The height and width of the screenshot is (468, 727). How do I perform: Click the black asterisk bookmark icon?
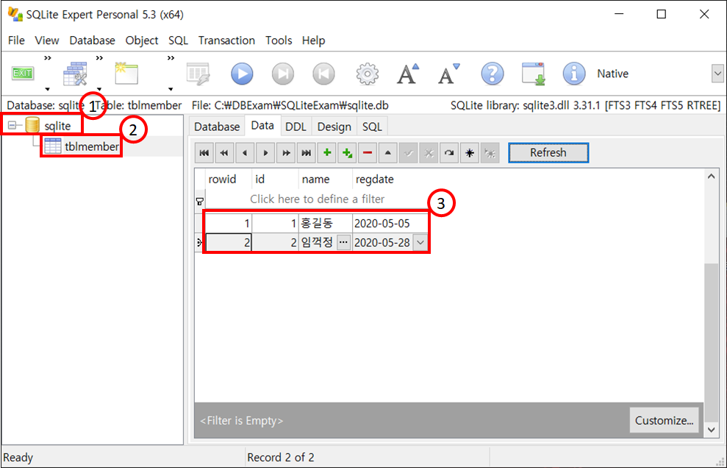click(x=470, y=153)
